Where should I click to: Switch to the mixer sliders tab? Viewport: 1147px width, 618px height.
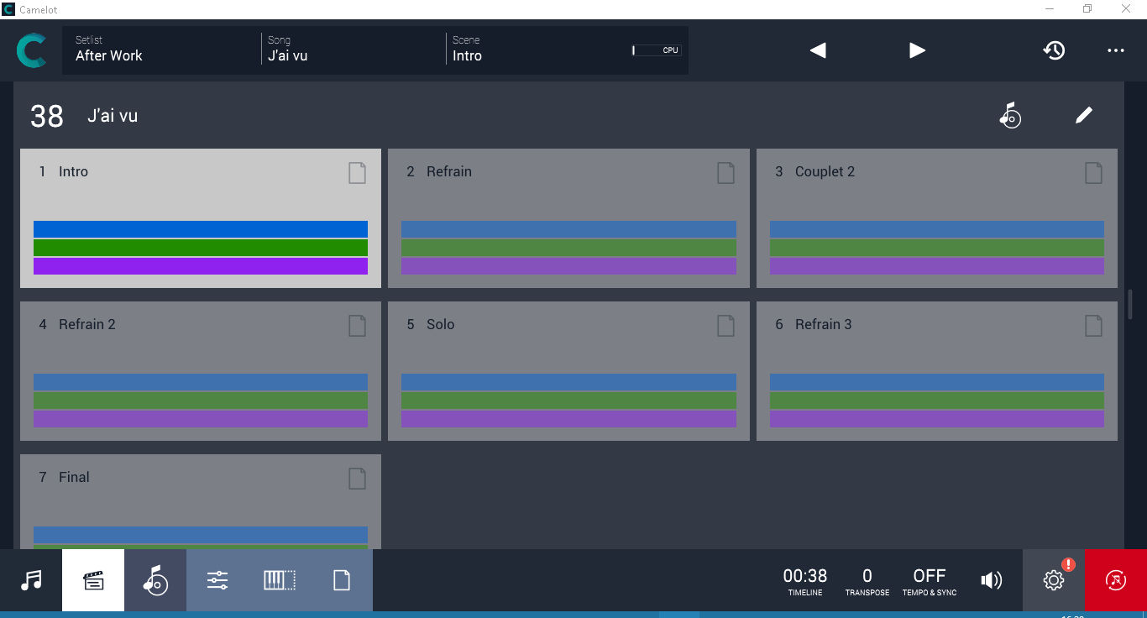(217, 580)
